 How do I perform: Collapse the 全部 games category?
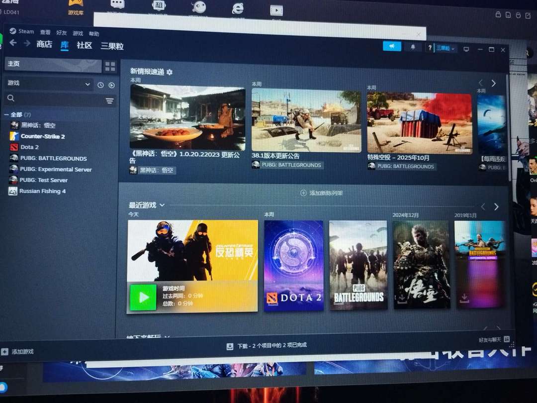click(x=6, y=114)
